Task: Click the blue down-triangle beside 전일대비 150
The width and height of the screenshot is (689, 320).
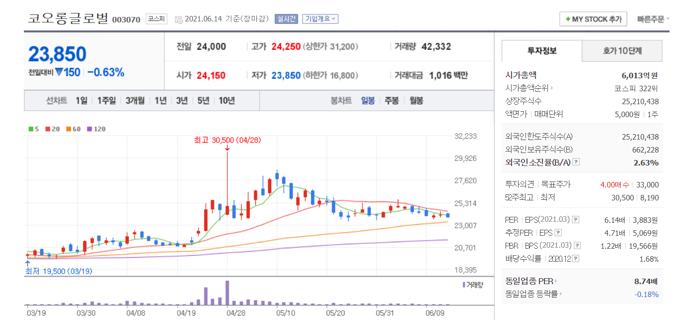Action: click(x=59, y=72)
